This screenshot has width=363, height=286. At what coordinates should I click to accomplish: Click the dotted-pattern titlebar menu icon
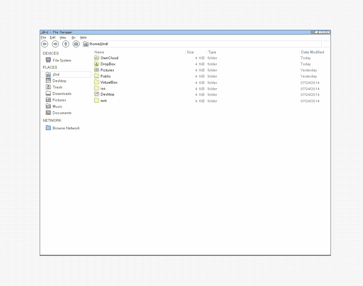(x=313, y=32)
